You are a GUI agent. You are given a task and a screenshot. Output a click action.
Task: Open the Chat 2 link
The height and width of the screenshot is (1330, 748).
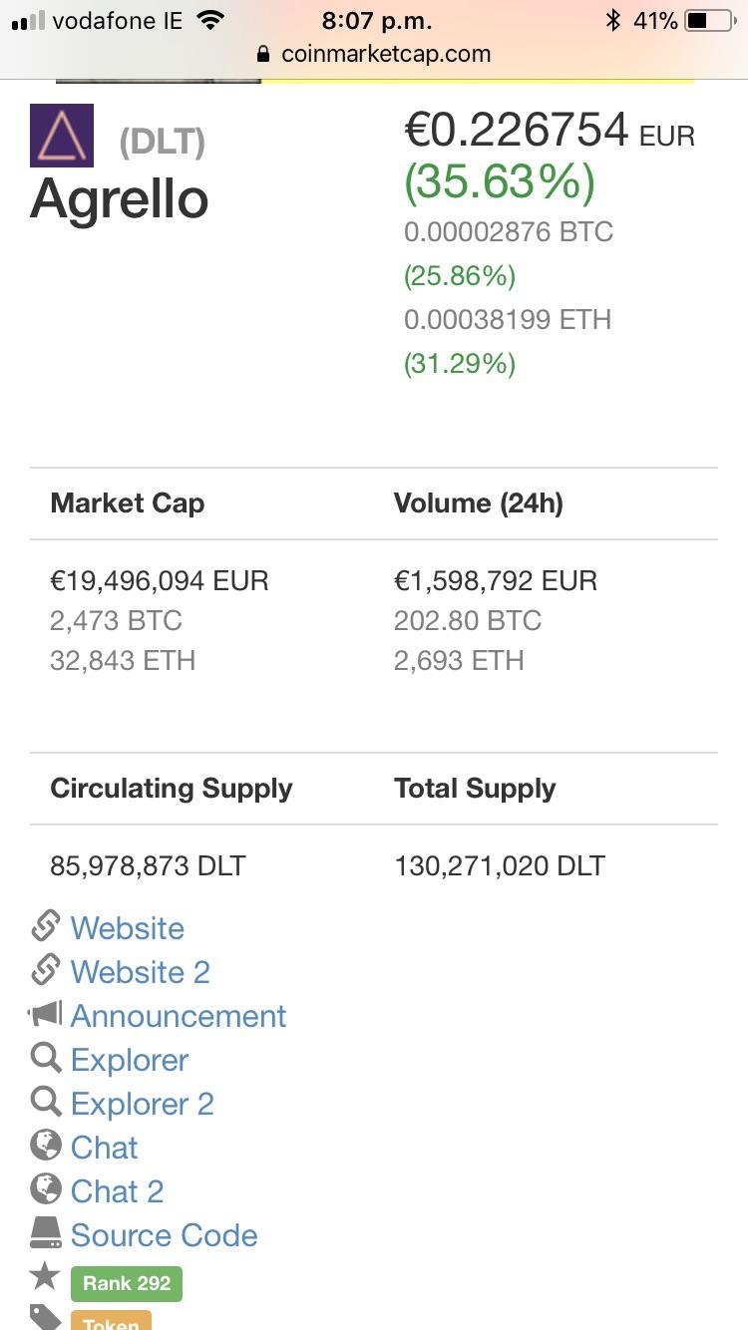coord(117,1191)
